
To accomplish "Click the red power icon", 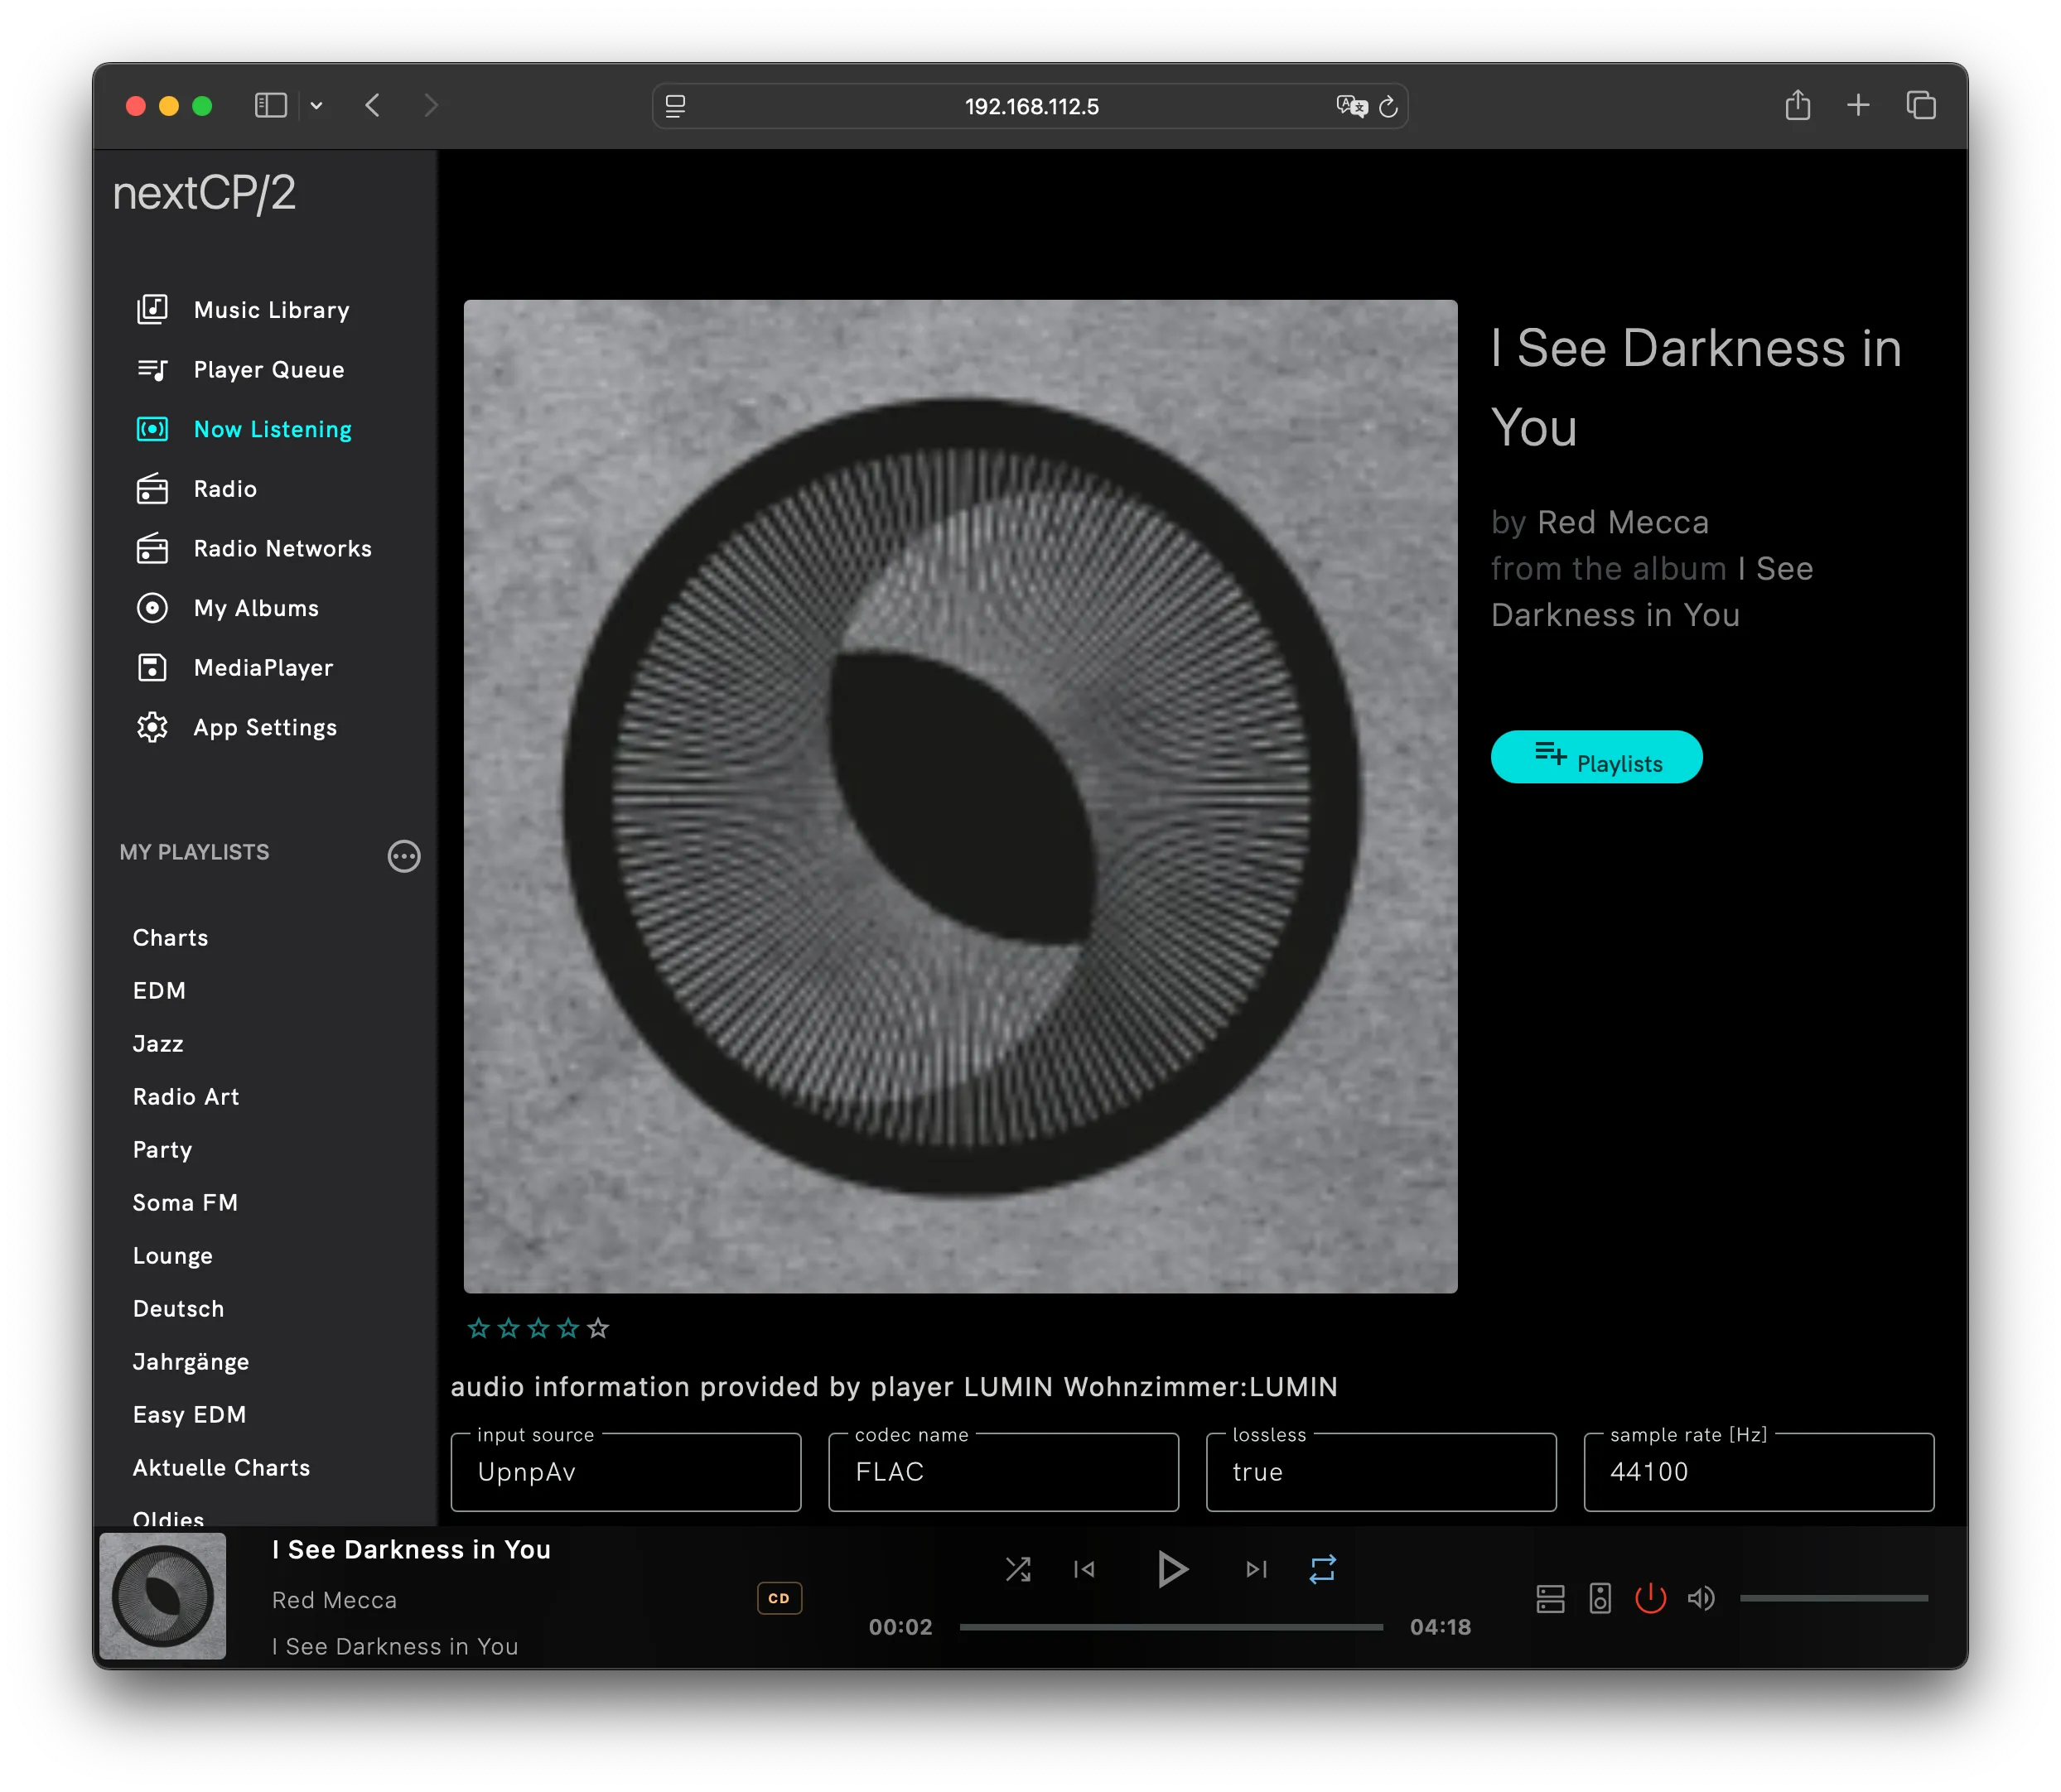I will (x=1650, y=1598).
